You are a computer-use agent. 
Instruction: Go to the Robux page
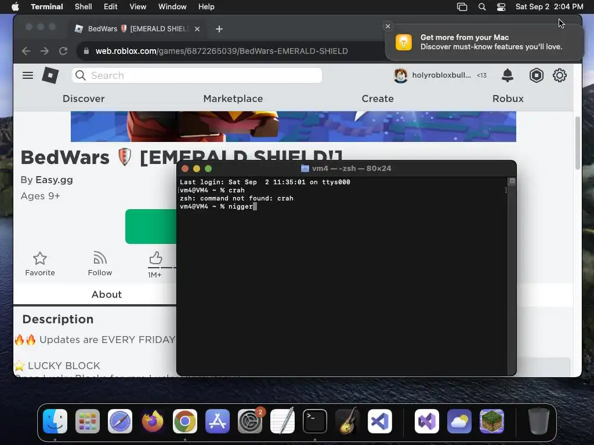(508, 99)
